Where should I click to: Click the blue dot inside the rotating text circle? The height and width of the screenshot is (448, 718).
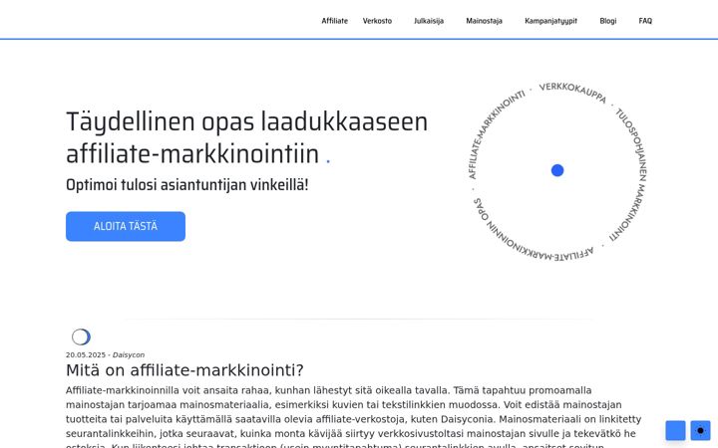(557, 170)
